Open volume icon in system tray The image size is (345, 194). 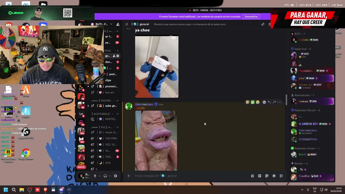point(326,190)
